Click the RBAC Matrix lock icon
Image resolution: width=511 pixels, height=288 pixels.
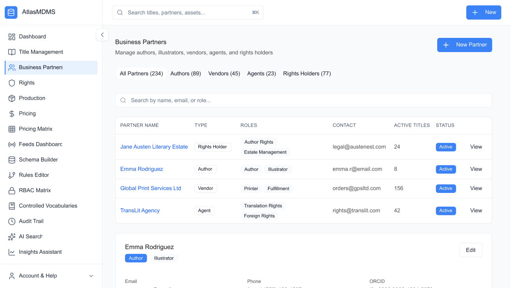click(x=12, y=191)
